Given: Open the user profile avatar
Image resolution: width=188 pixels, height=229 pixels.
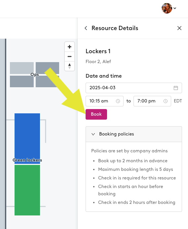Looking at the screenshot, I should click(167, 8).
